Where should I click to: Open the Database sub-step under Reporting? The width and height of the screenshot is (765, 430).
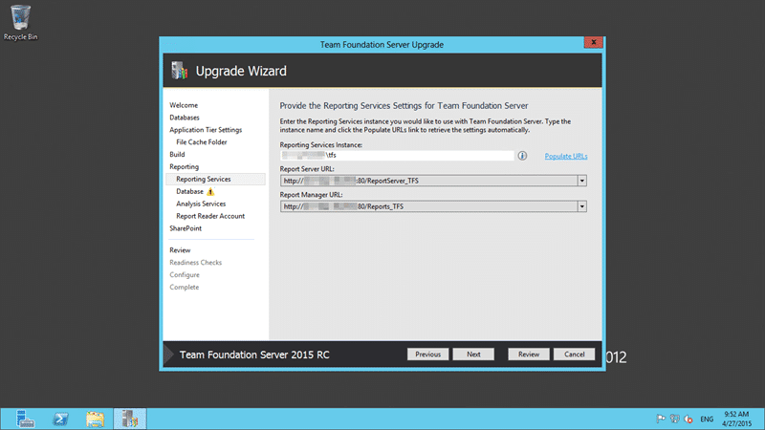(x=189, y=192)
